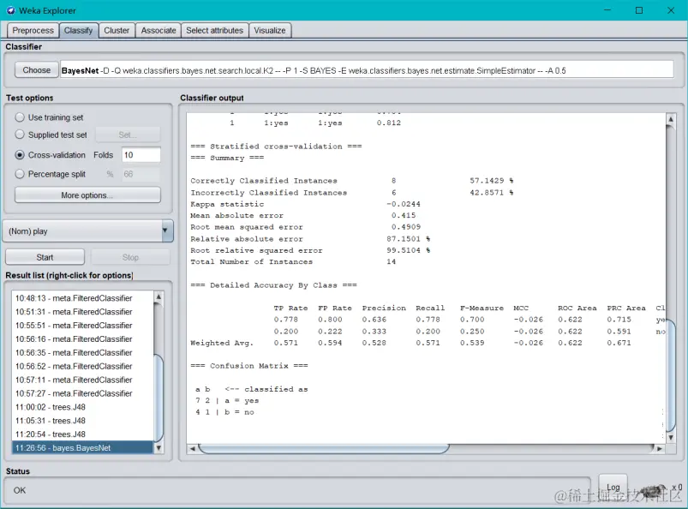The image size is (688, 509).
Task: Select the 10:48:13 meta.FilteredClassifier result
Action: 82,298
